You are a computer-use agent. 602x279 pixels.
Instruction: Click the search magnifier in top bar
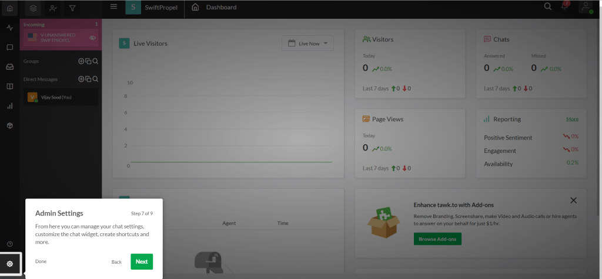[x=547, y=7]
